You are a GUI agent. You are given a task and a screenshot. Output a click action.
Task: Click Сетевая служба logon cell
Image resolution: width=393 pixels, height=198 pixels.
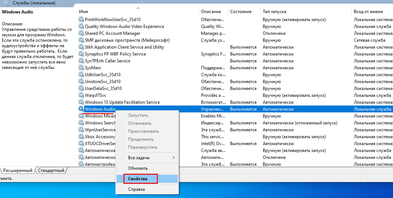(369, 40)
